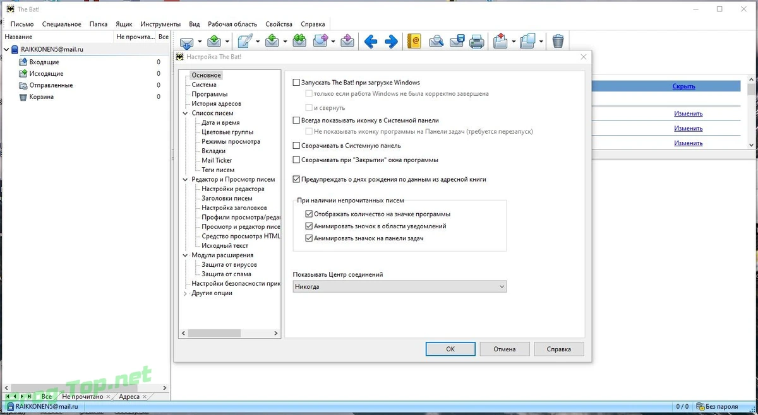Go to previous message with blue left arrow
758x415 pixels.
pyautogui.click(x=371, y=42)
